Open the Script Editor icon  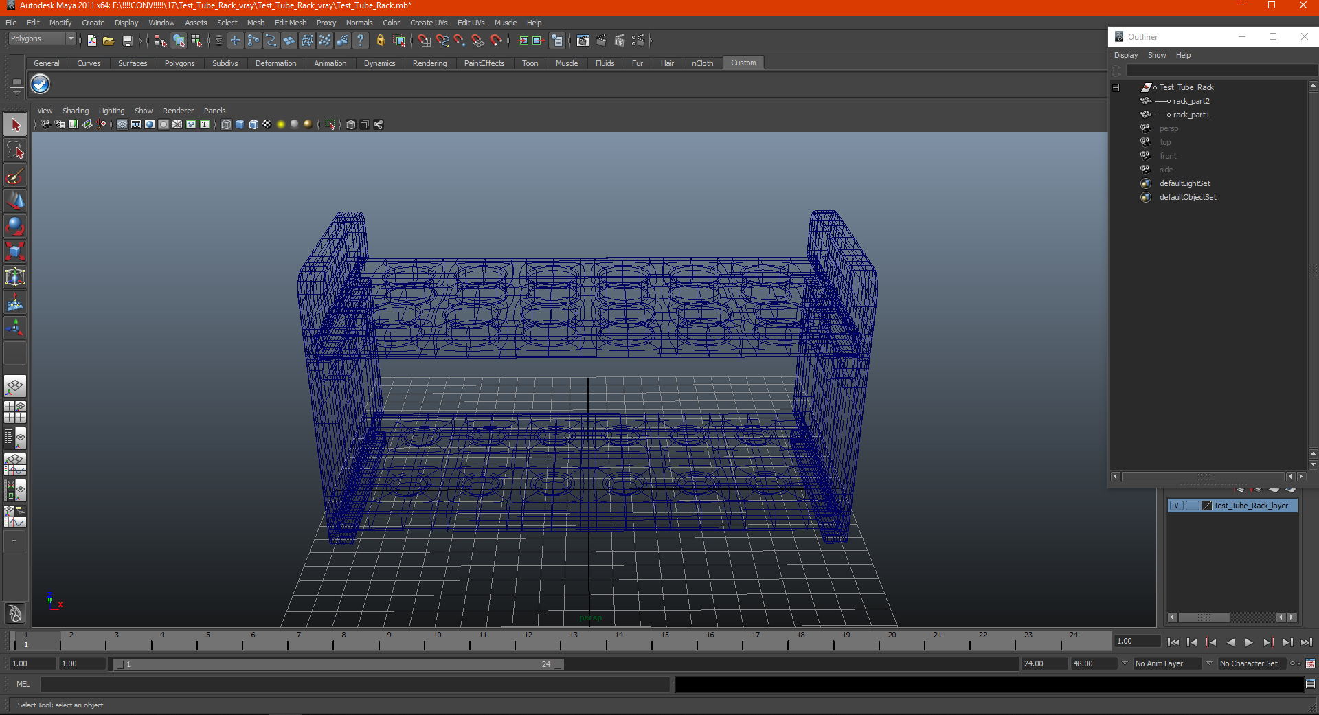click(1310, 684)
